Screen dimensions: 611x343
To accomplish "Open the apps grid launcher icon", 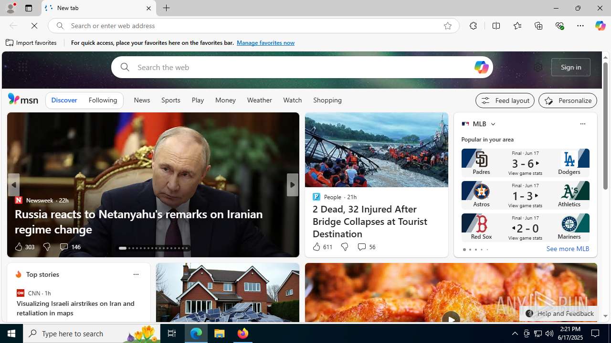I will click(22, 67).
